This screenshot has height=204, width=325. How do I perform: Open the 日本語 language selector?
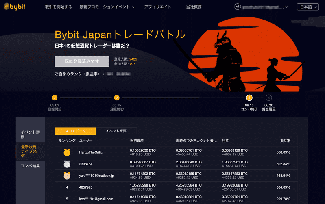pyautogui.click(x=308, y=7)
